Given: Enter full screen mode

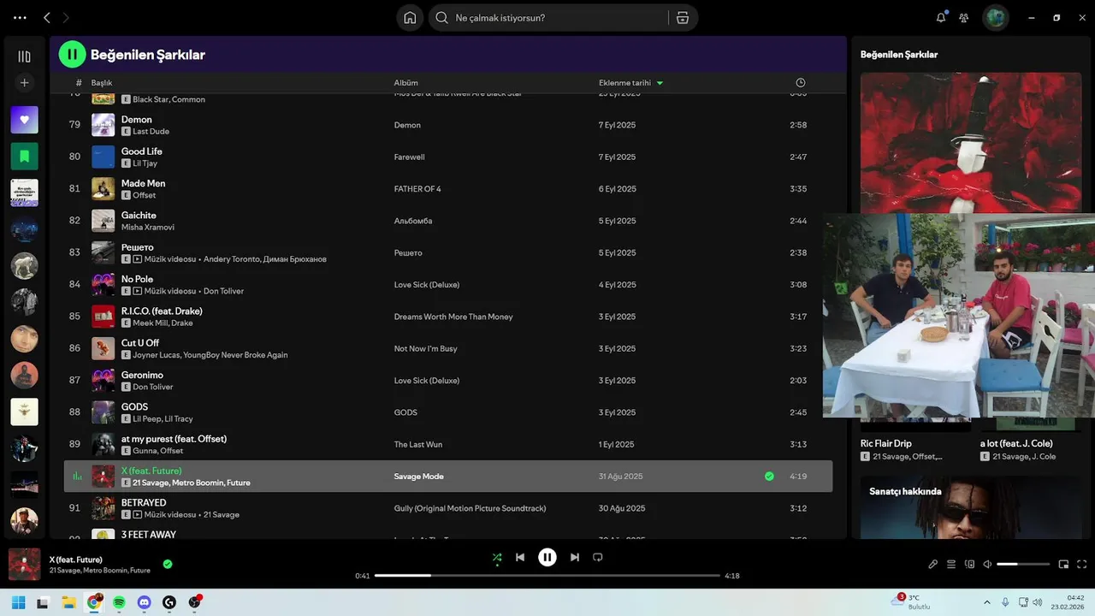Looking at the screenshot, I should (x=1081, y=564).
